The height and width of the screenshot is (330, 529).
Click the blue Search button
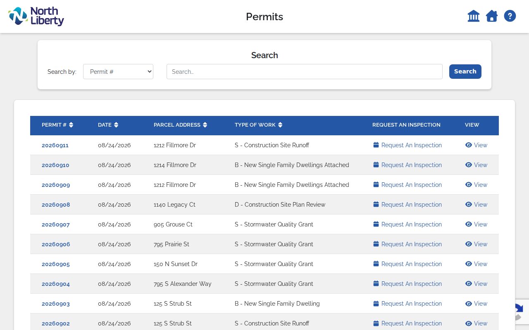pos(465,71)
